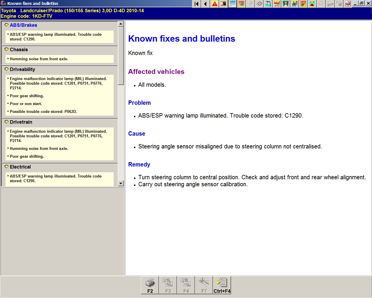
Task: Open 'Possible trouble code stored: P062D' entry
Action: [x=43, y=111]
